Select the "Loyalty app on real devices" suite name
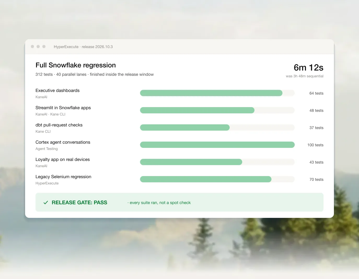Viewport: 359px width, 279px height. coord(63,159)
